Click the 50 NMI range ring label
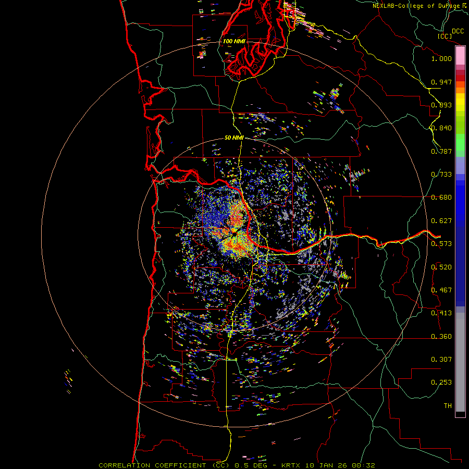Viewport: 469px width, 469px height. pyautogui.click(x=234, y=138)
